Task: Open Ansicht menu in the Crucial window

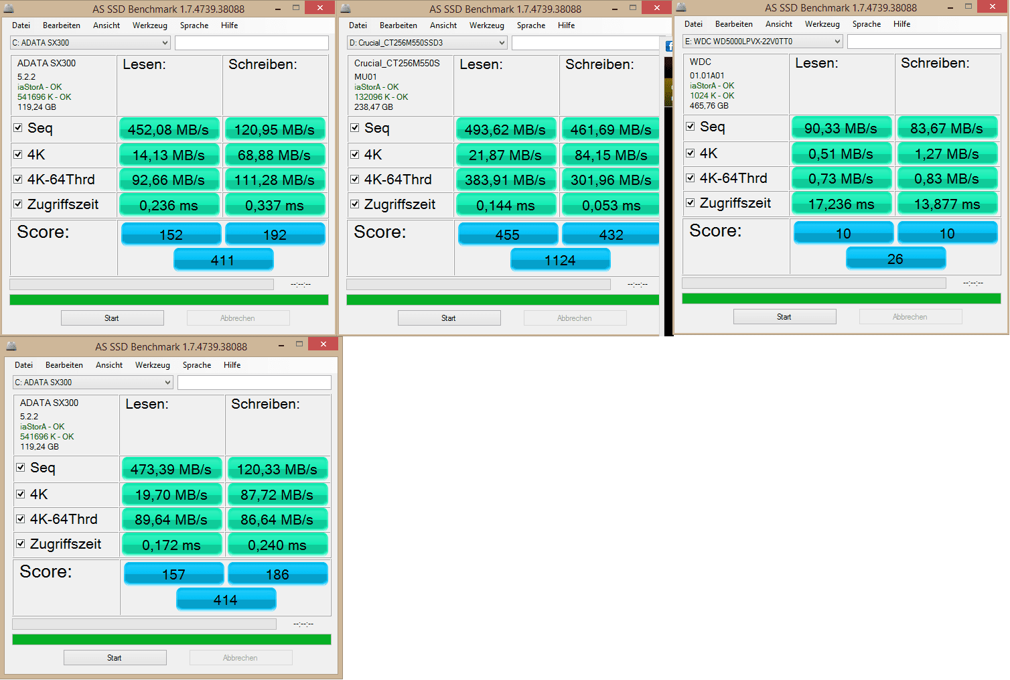Action: coord(443,25)
